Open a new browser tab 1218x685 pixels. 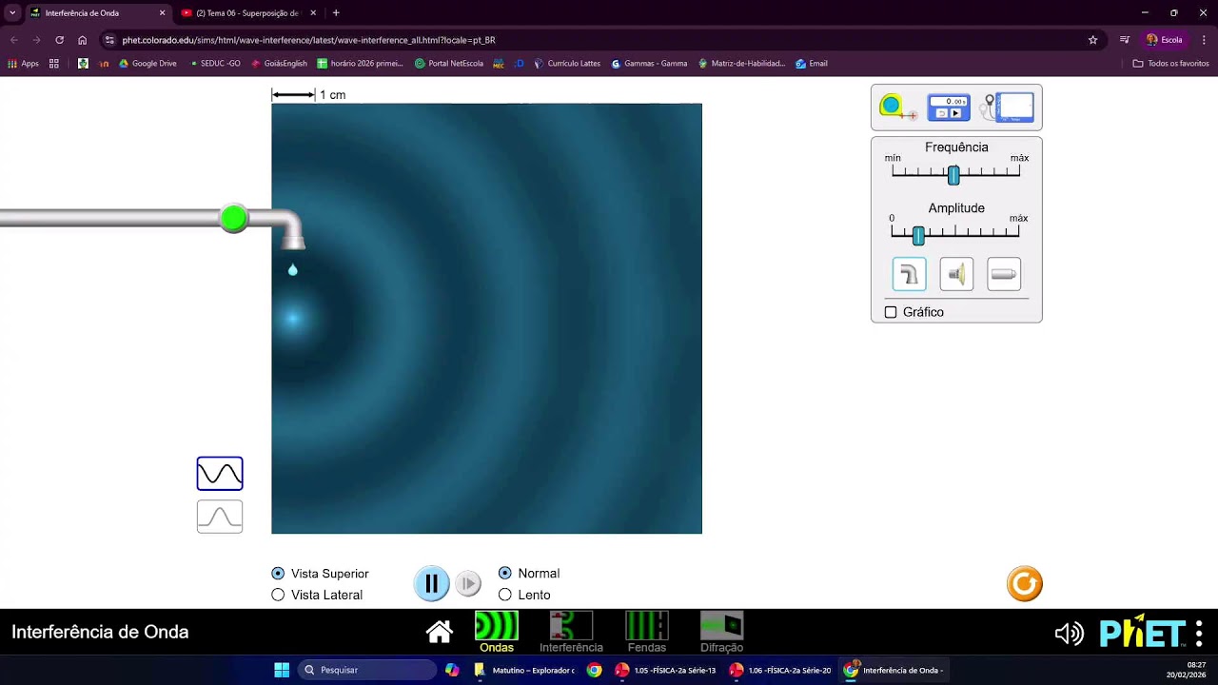click(336, 13)
